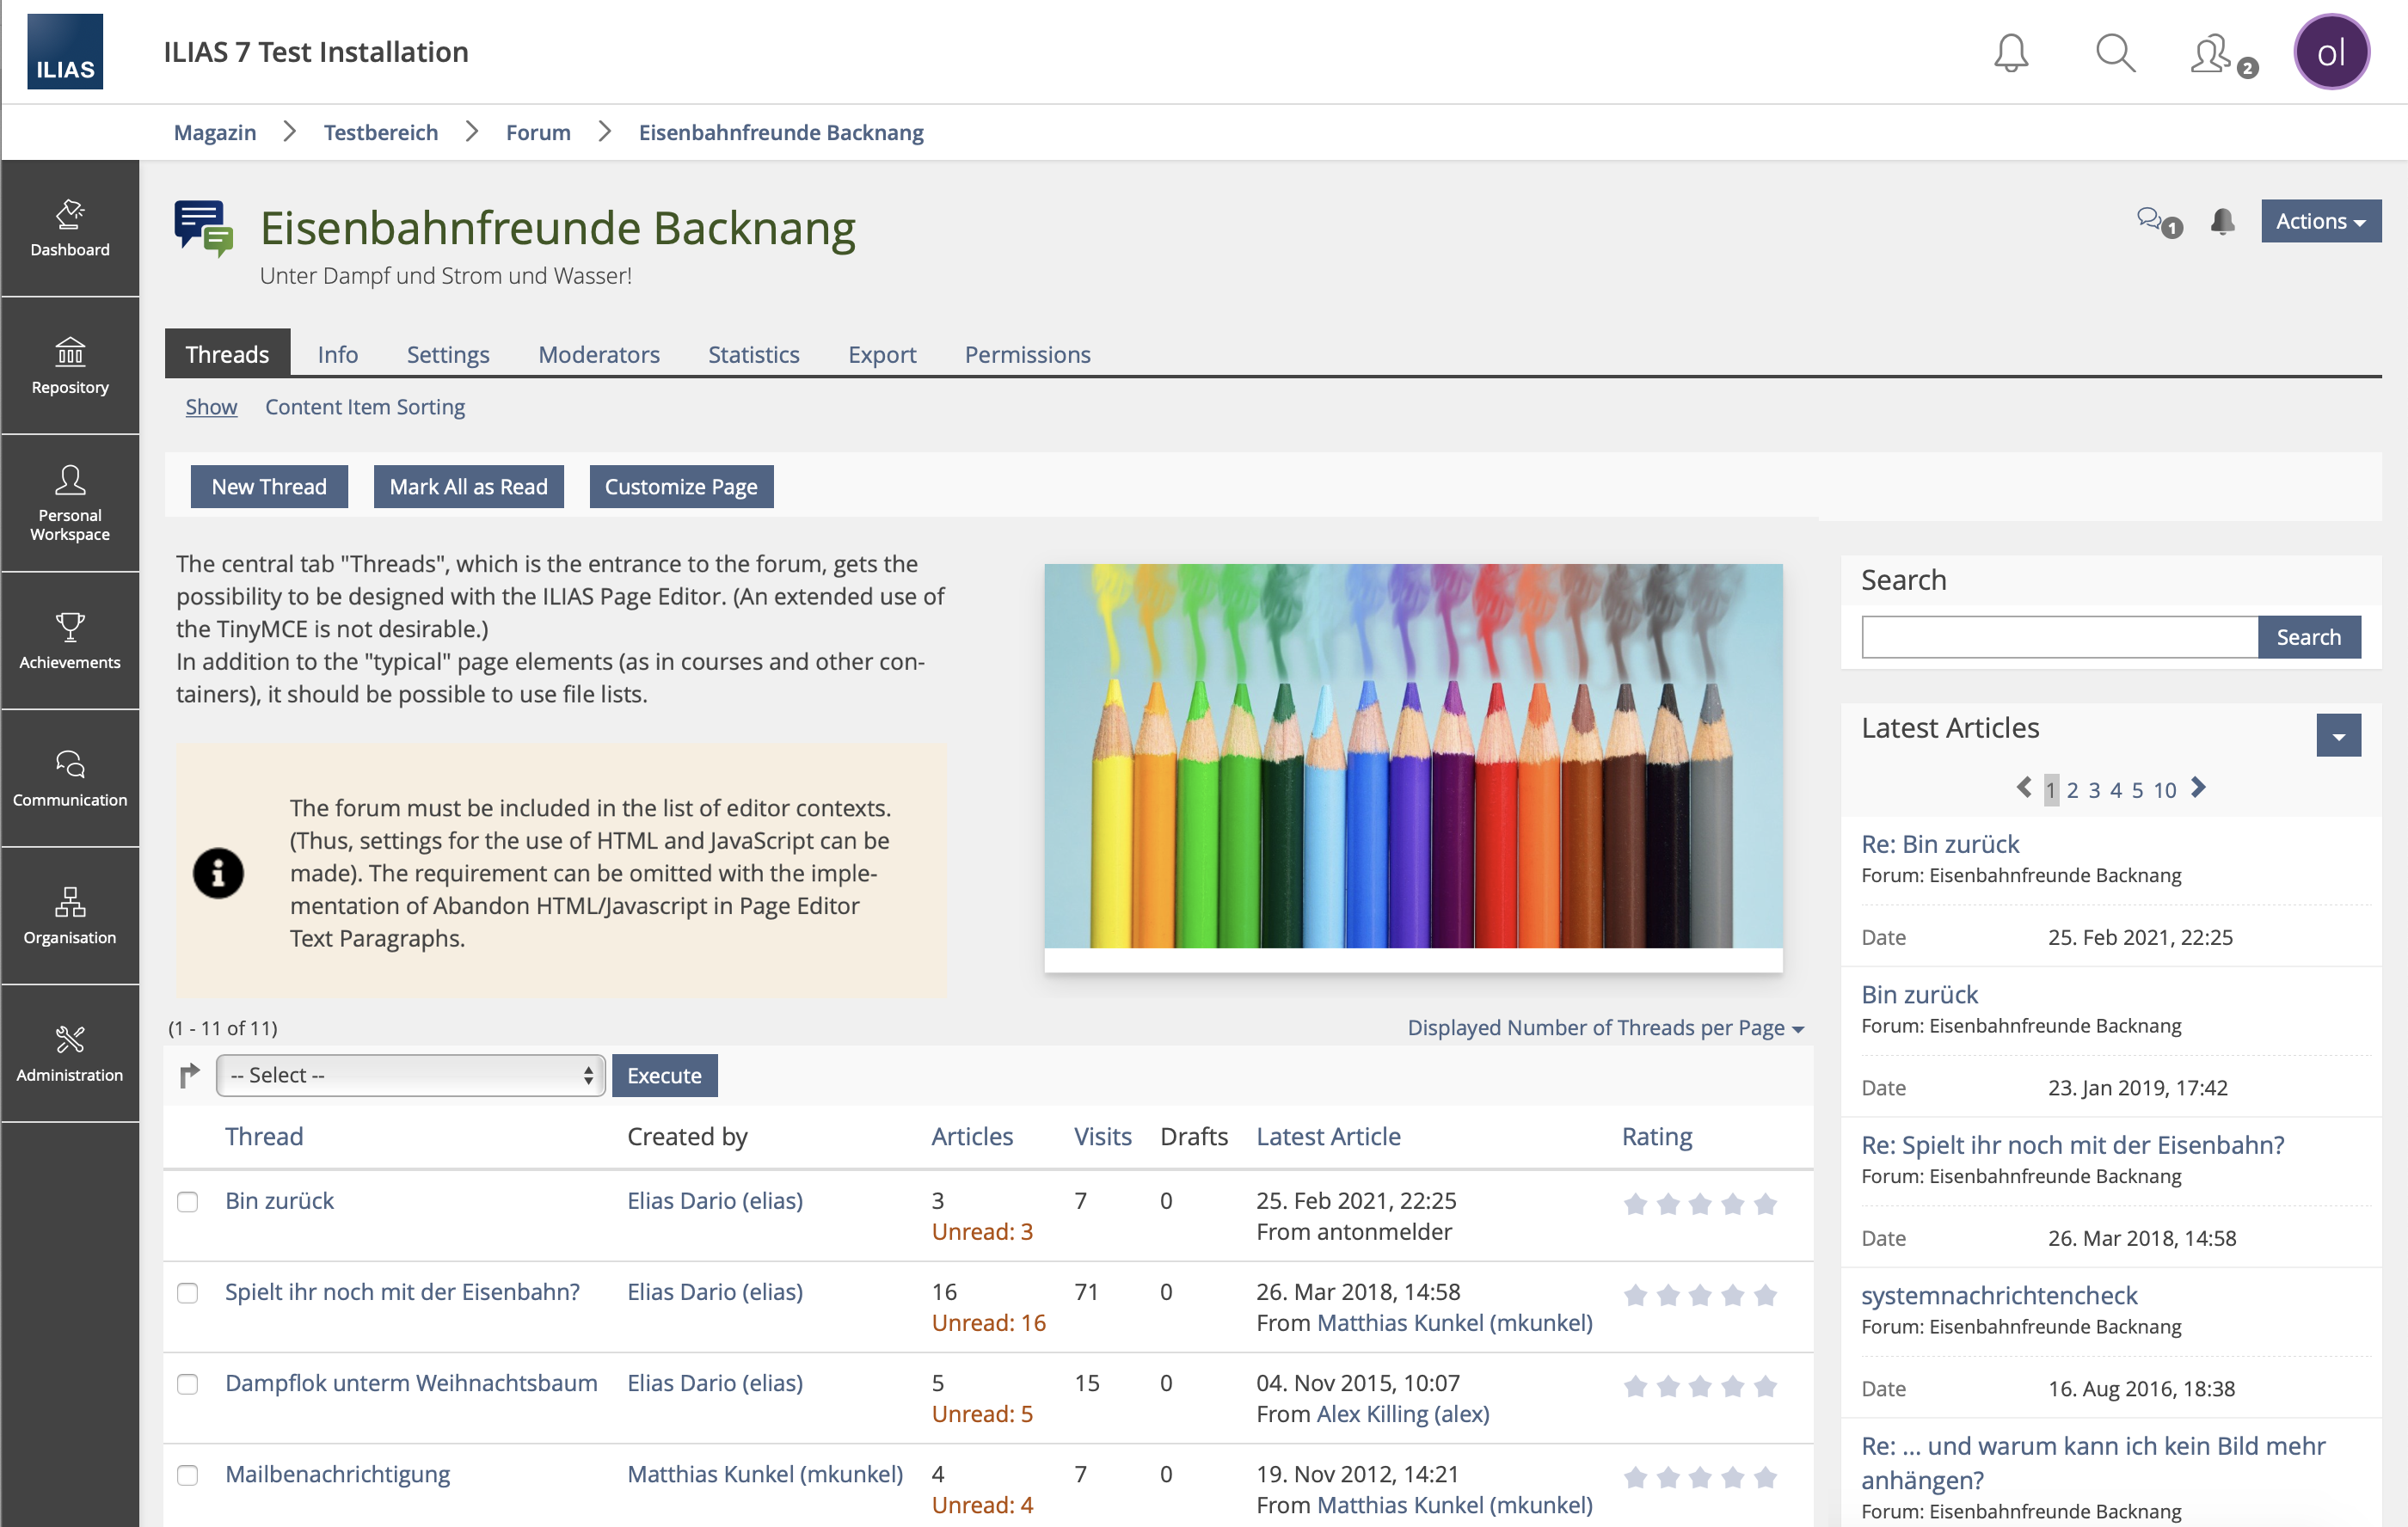
Task: Rate 'Bin zurück' with the fifth star
Action: [1765, 1203]
